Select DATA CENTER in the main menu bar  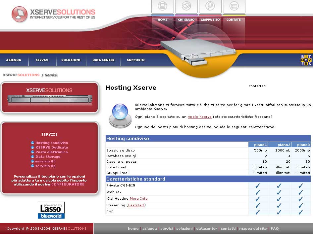pos(103,60)
